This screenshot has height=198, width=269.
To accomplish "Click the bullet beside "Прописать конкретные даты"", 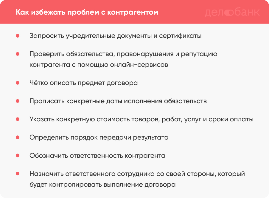I will click(x=18, y=101).
